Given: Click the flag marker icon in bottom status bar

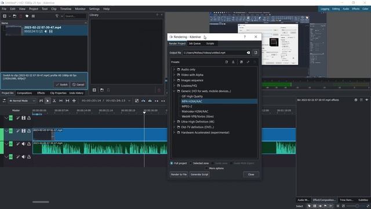Looking at the screenshot, I should (326, 206).
